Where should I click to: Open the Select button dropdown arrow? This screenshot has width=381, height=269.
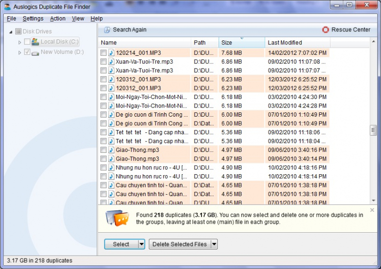coord(141,244)
